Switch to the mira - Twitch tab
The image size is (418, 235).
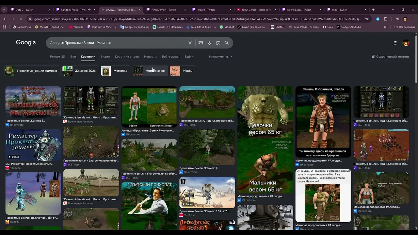click(x=347, y=9)
